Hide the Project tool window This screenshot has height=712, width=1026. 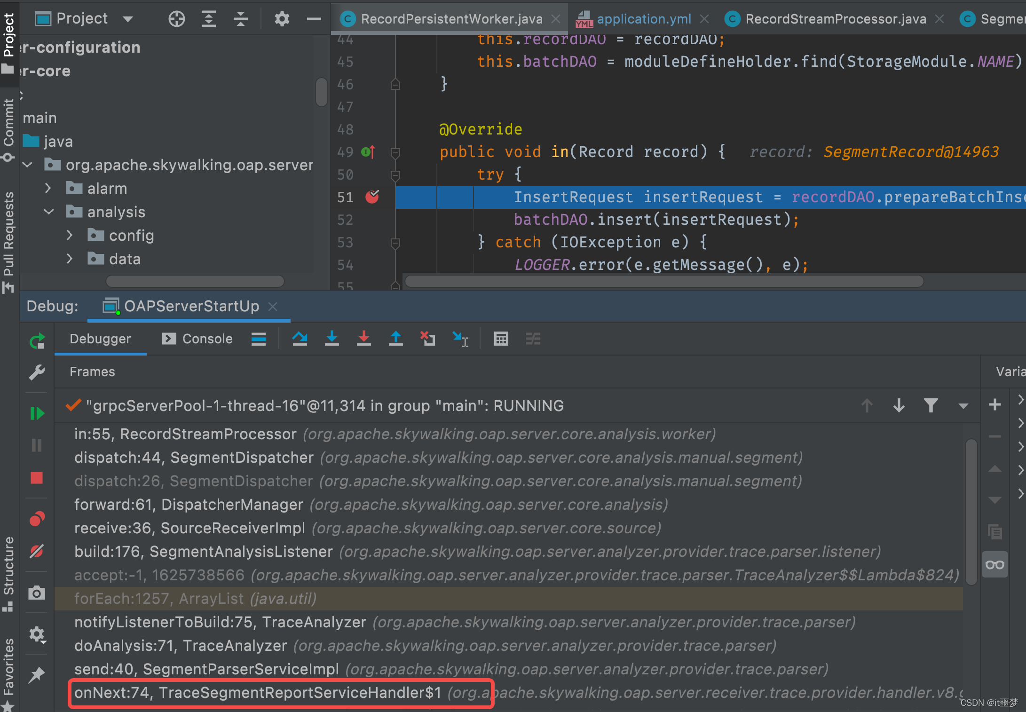pyautogui.click(x=314, y=19)
